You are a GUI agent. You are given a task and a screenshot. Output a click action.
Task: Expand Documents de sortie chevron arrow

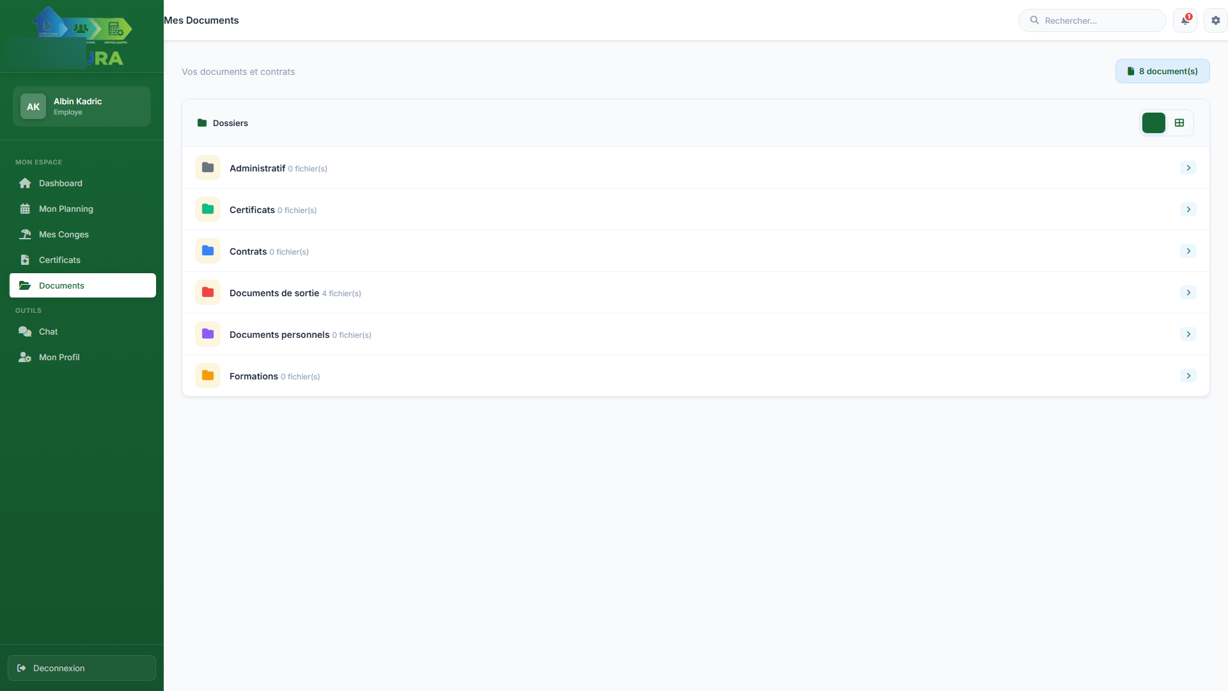coord(1188,292)
